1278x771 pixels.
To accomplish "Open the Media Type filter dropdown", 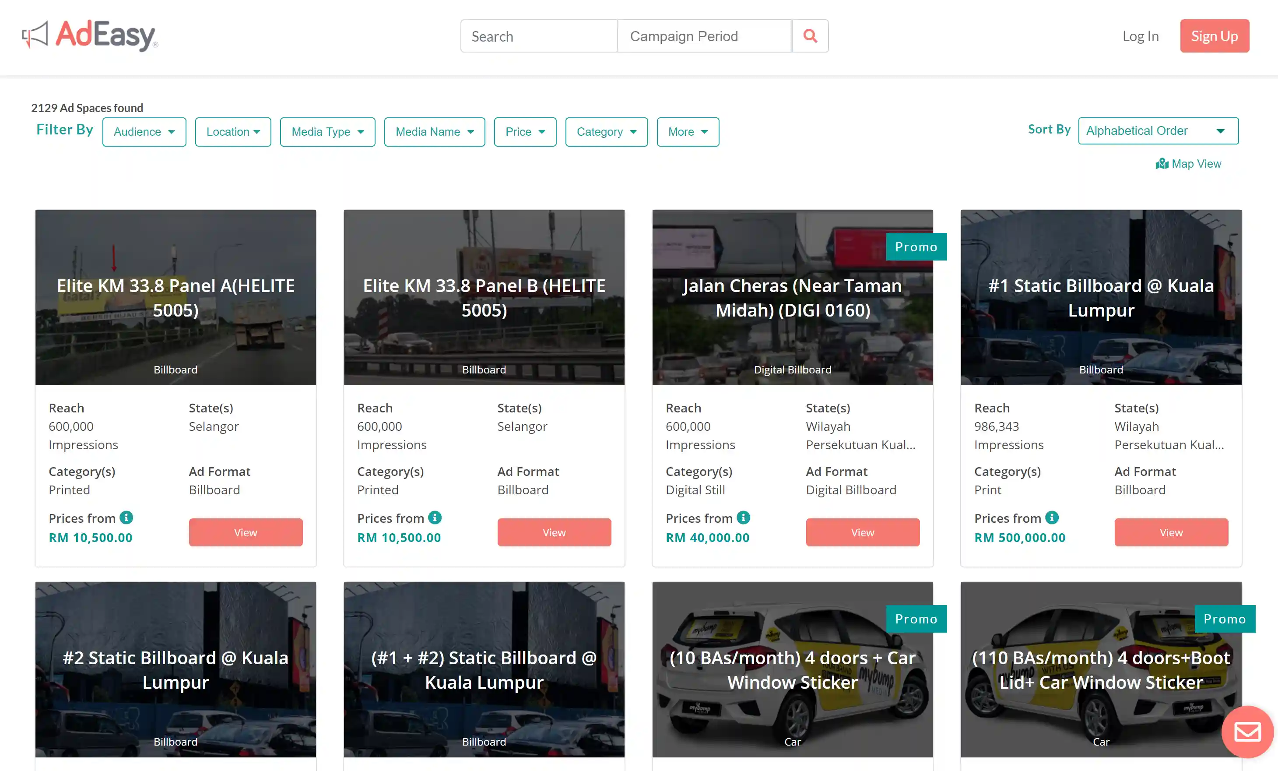I will (x=327, y=132).
